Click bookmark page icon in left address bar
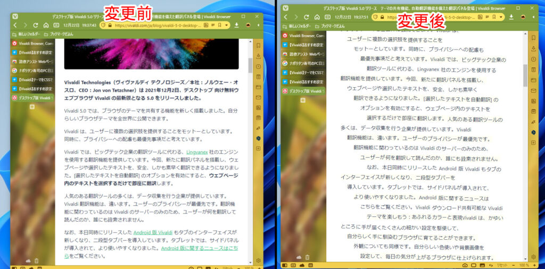The width and height of the screenshot is (545, 269). coord(220,25)
